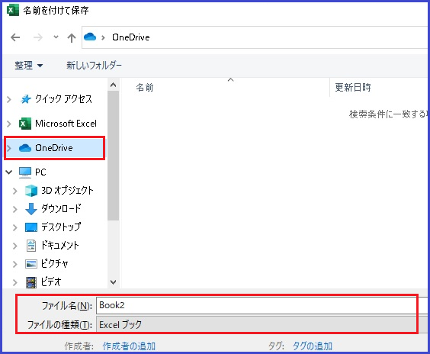Click the Quick Access star icon

point(26,99)
